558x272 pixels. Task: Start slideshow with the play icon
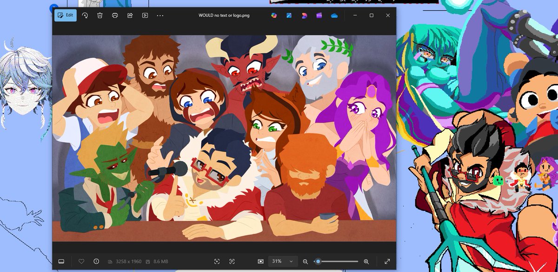click(x=145, y=15)
